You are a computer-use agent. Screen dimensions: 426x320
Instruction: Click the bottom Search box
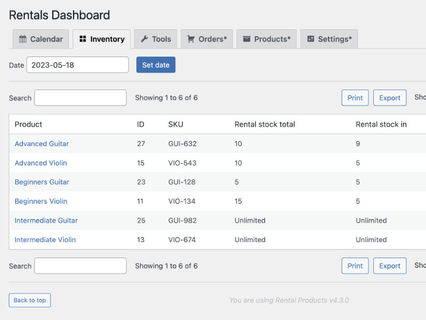pyautogui.click(x=80, y=266)
